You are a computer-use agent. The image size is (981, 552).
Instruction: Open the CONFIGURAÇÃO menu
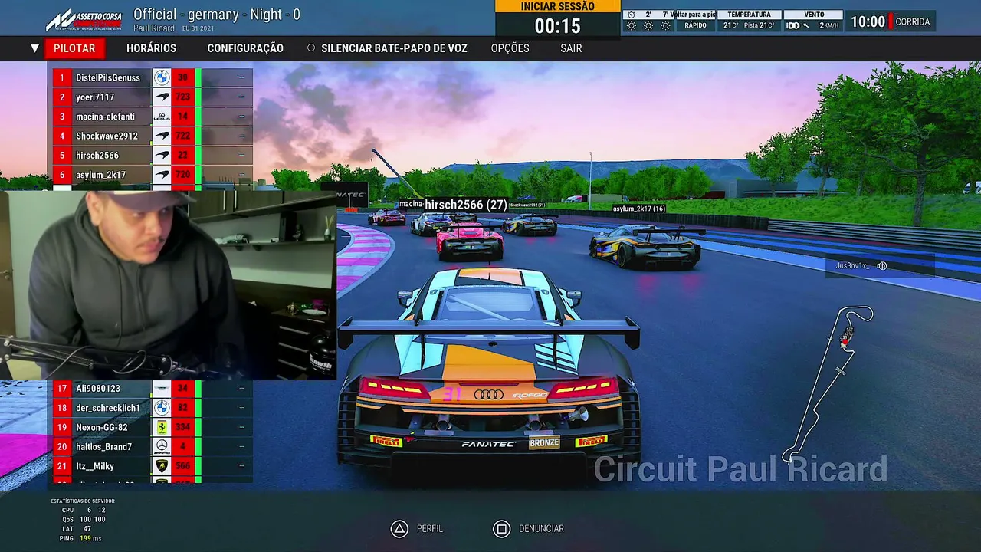click(x=245, y=48)
